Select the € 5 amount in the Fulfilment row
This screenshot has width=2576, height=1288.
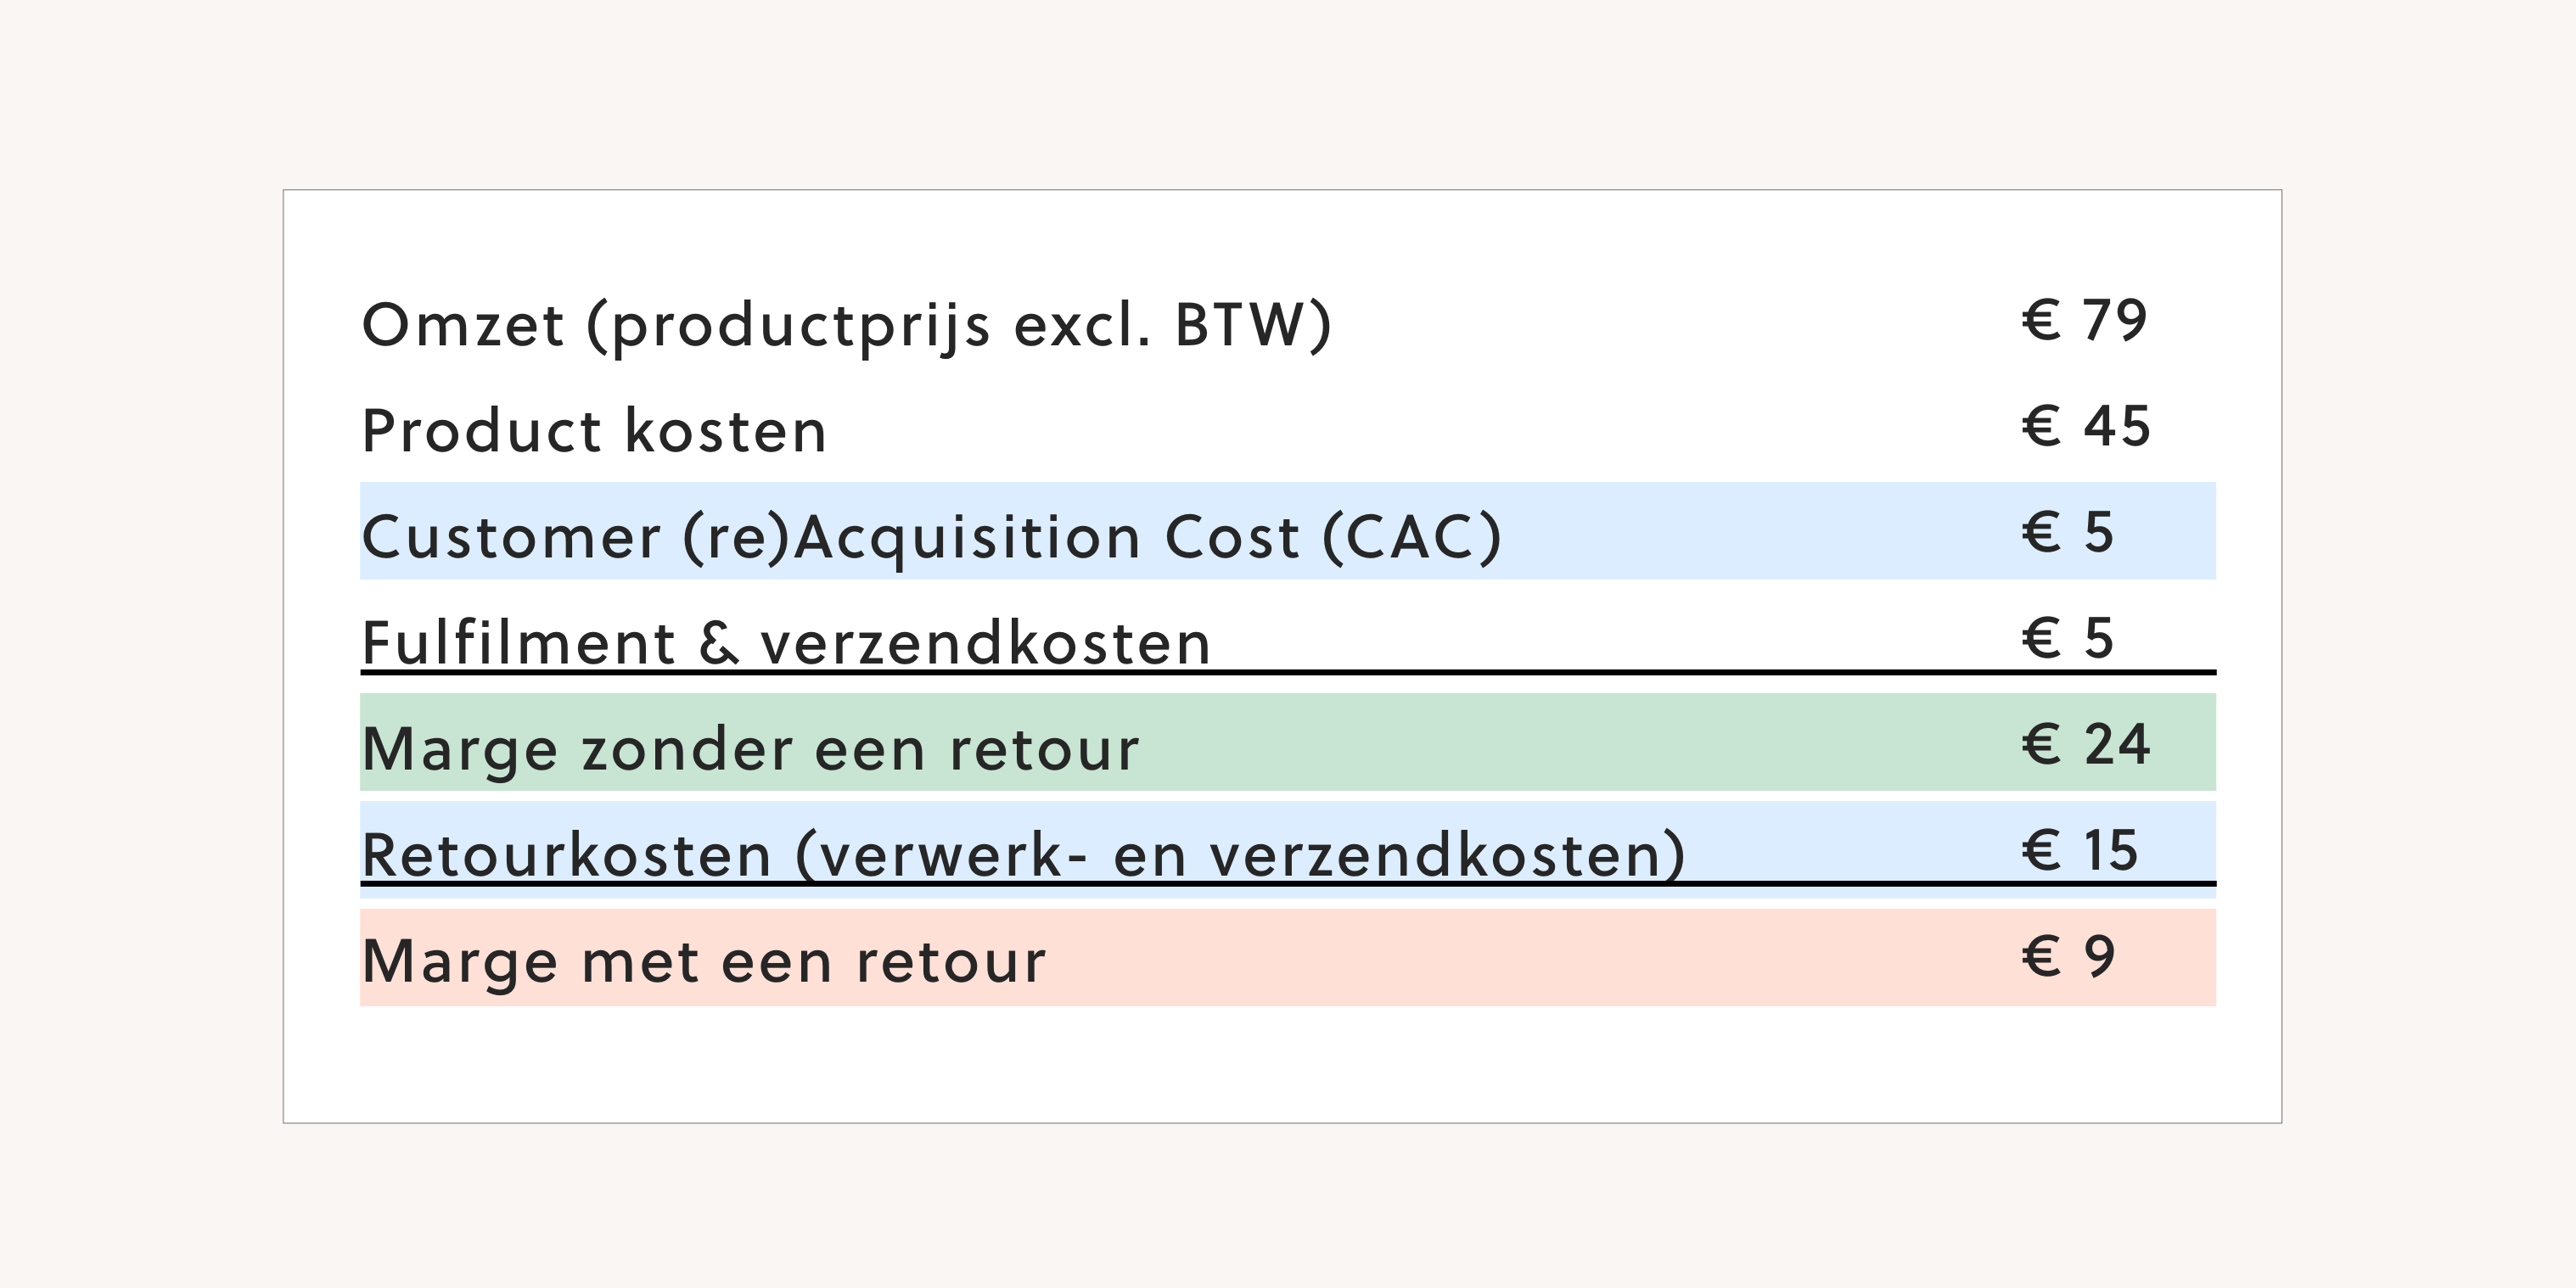tap(2068, 639)
